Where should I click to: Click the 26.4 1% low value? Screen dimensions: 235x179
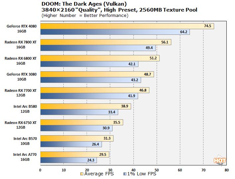coord(96,144)
